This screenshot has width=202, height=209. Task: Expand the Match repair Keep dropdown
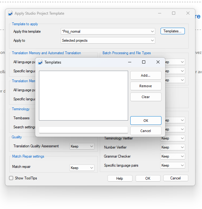(82, 168)
